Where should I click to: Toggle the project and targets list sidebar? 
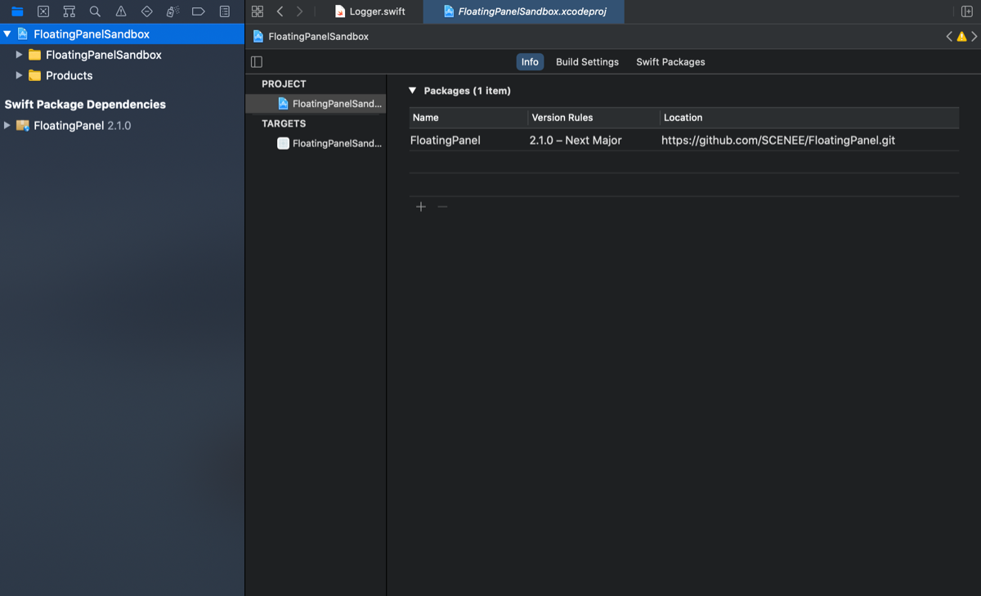(257, 62)
